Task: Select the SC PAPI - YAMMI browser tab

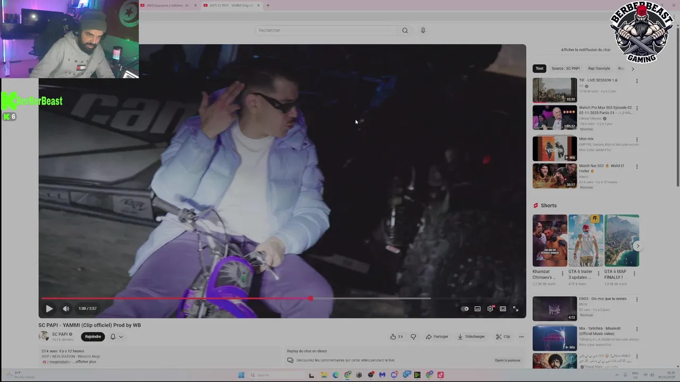Action: tap(231, 5)
